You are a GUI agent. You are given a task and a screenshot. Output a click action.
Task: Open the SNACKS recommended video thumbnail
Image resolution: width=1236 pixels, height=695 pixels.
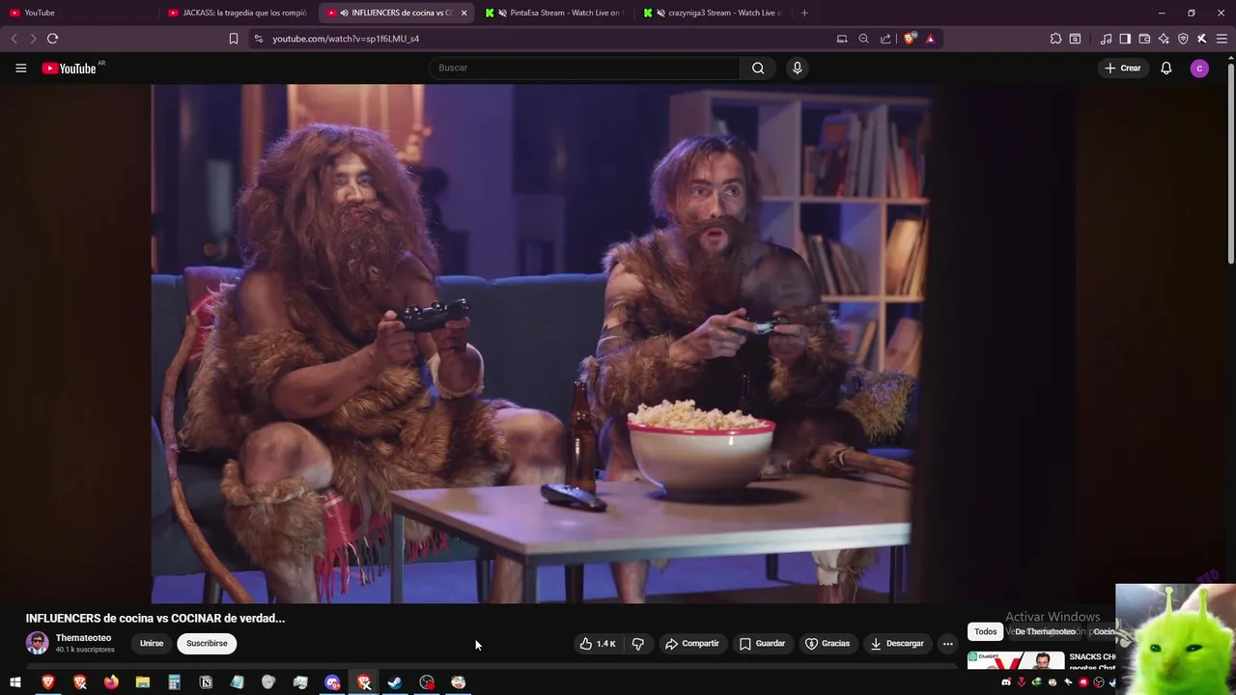point(1016,661)
